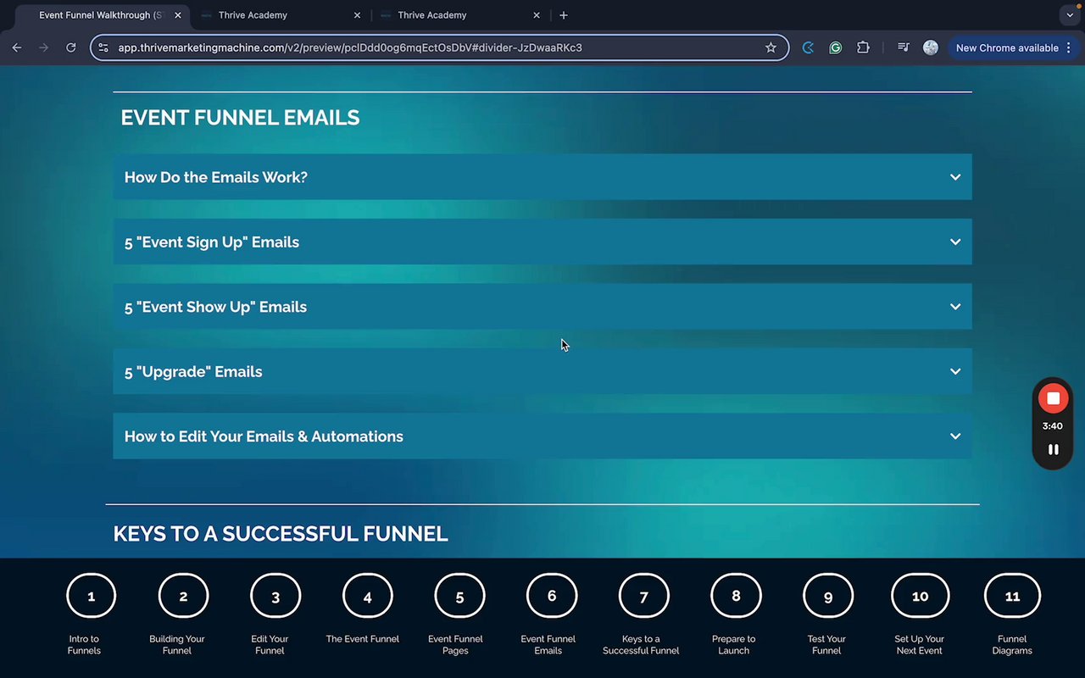Click How to Edit Your Emails & Automations title

[264, 436]
